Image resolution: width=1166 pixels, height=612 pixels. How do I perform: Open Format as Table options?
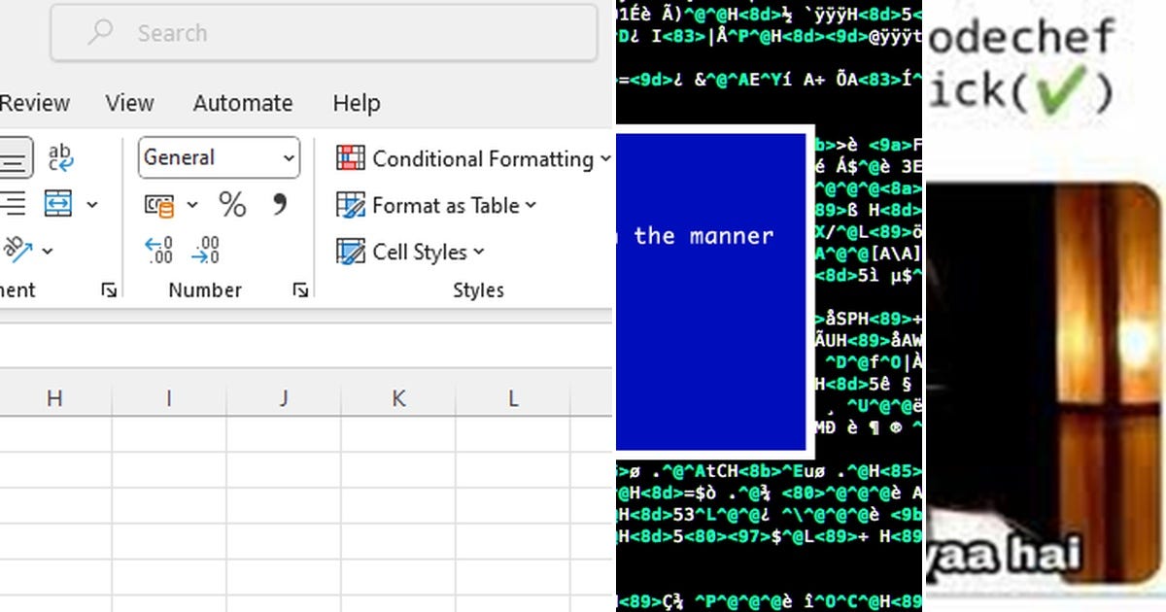click(x=435, y=205)
